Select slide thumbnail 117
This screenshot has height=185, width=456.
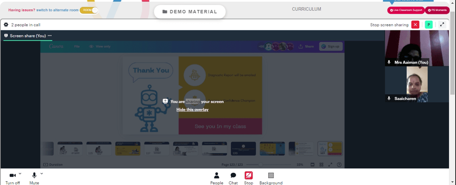point(156,149)
